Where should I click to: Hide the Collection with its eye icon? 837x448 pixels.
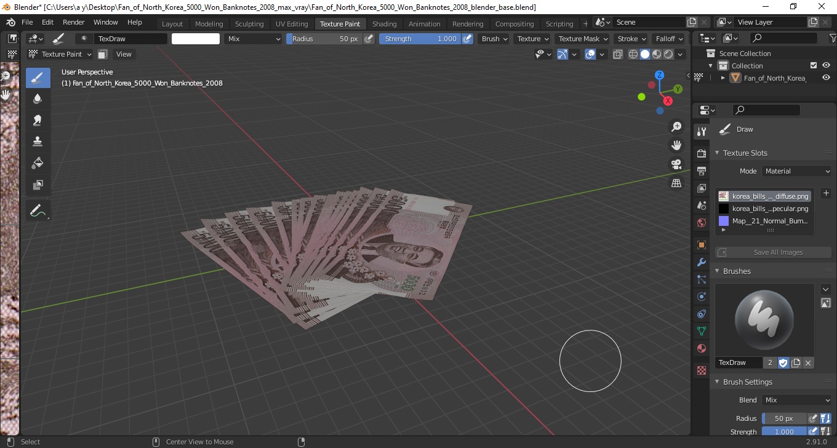[826, 65]
